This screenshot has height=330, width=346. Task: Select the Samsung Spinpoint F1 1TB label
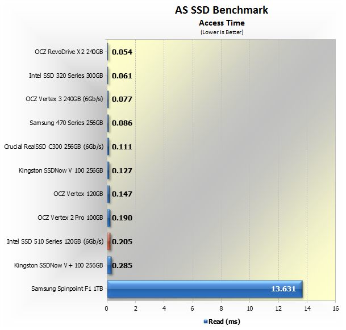coord(67,289)
